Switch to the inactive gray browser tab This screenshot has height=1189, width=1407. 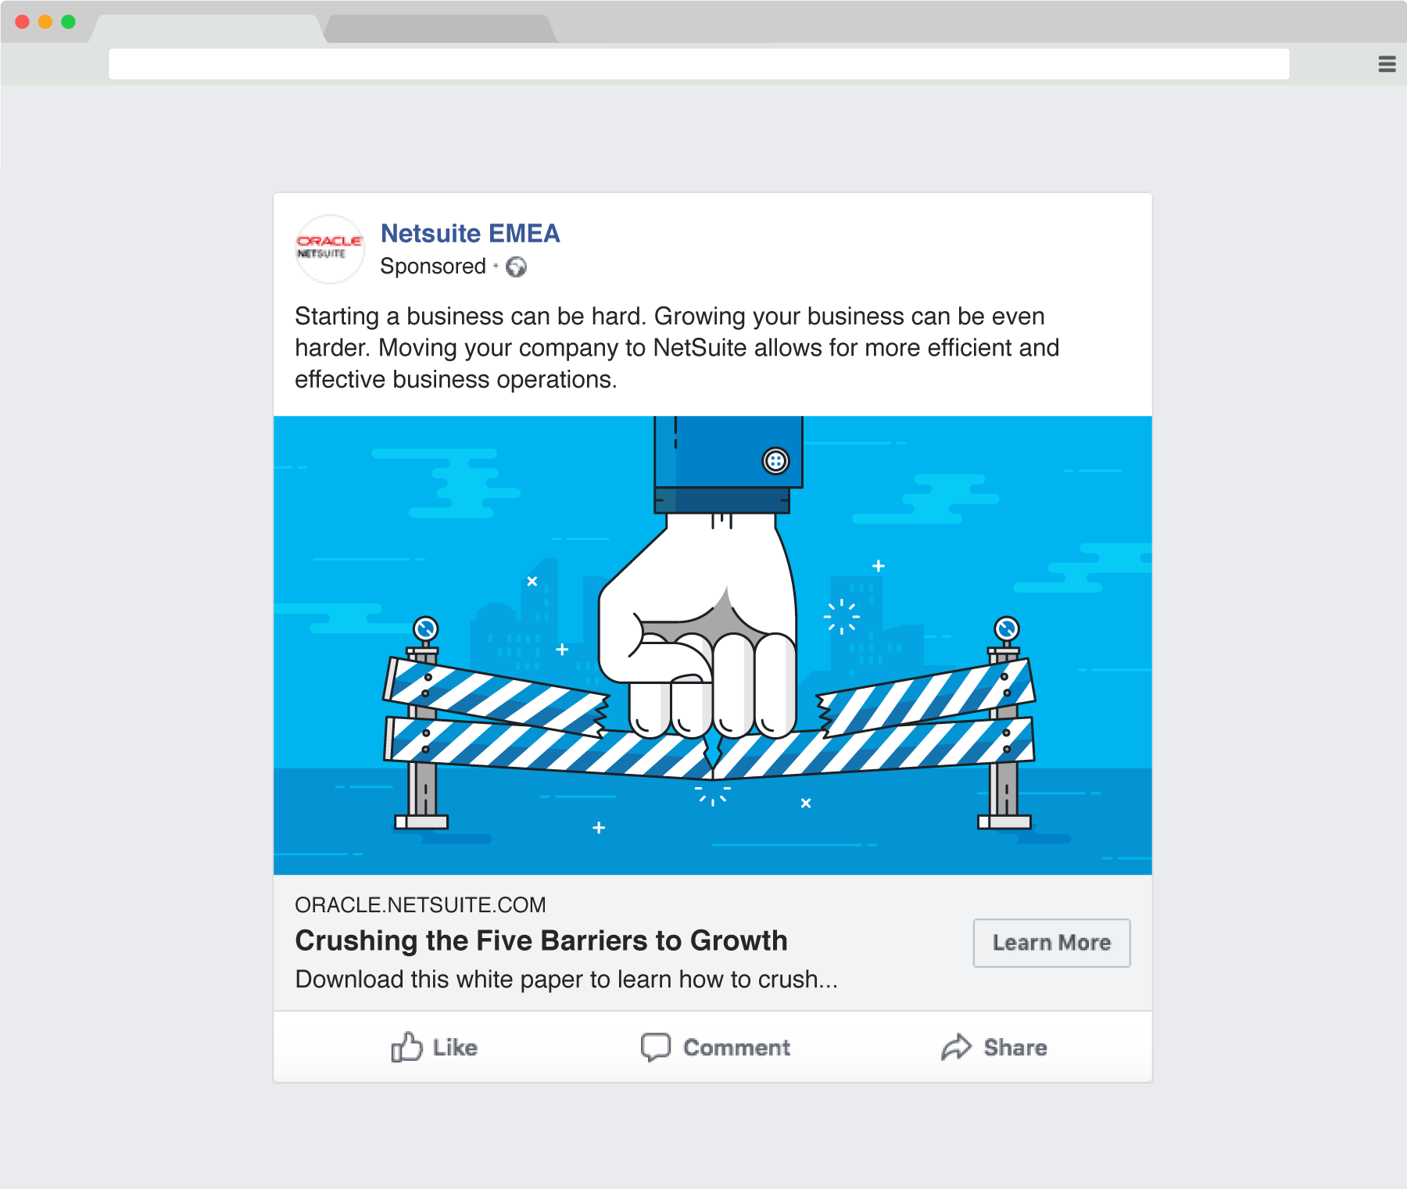440,28
